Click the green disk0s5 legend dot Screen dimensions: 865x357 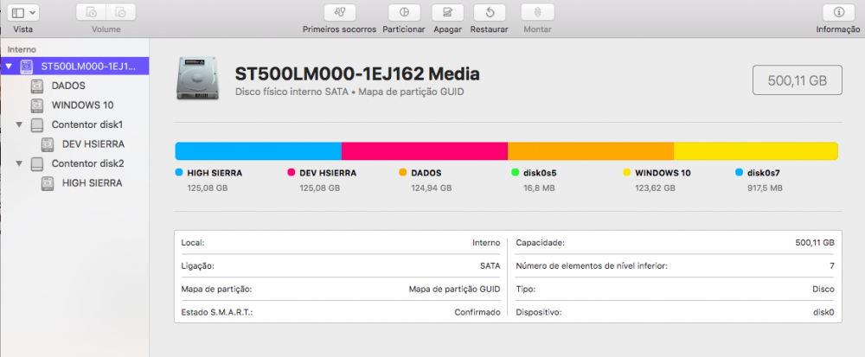point(516,173)
